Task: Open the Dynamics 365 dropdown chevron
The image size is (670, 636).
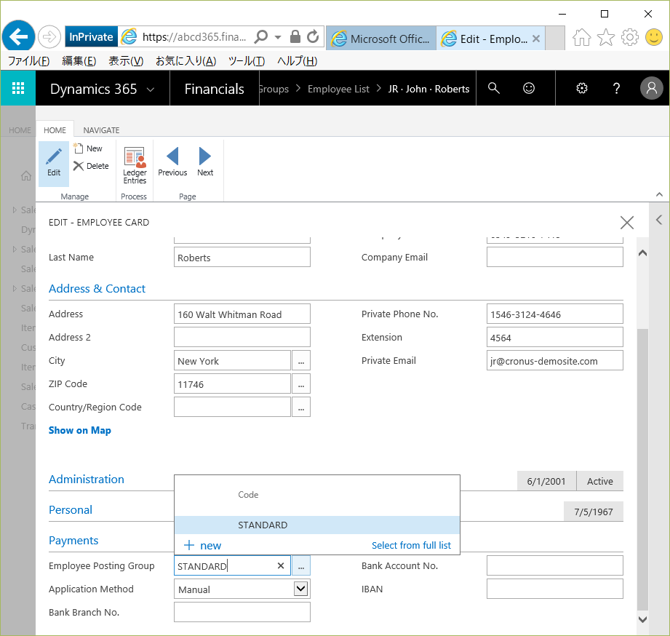Action: click(151, 90)
